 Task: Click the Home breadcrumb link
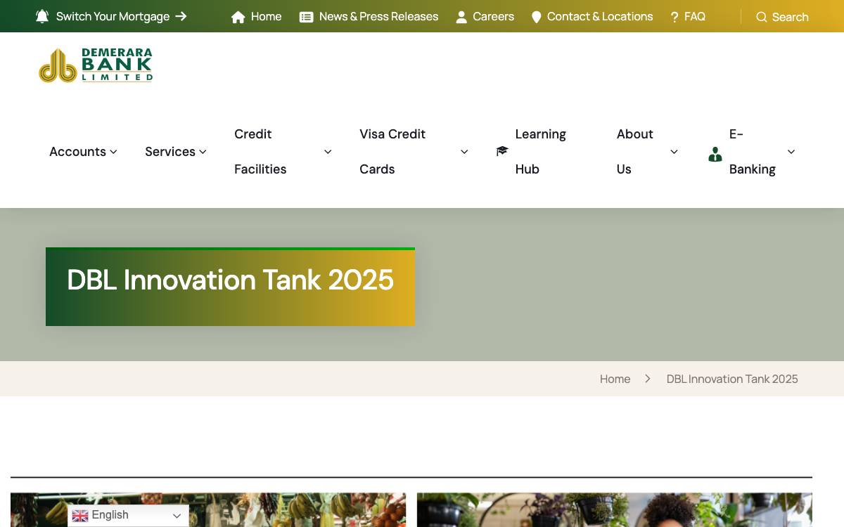tap(615, 379)
